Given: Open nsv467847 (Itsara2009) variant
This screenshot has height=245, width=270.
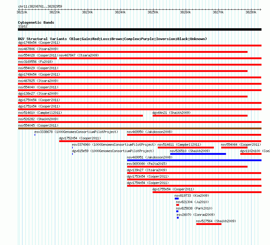Looking at the screenshot, I should pyautogui.click(x=79, y=55).
